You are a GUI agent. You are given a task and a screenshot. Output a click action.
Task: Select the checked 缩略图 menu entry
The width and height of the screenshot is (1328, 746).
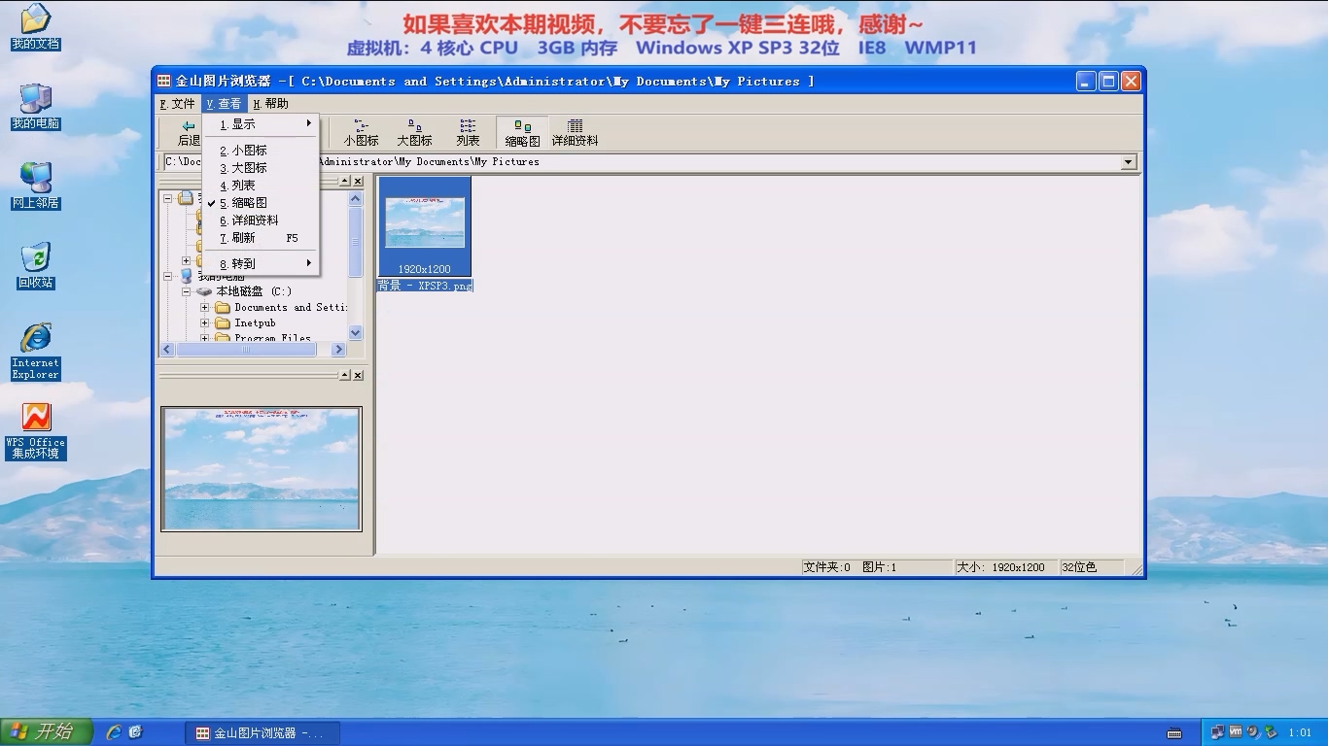pyautogui.click(x=261, y=203)
